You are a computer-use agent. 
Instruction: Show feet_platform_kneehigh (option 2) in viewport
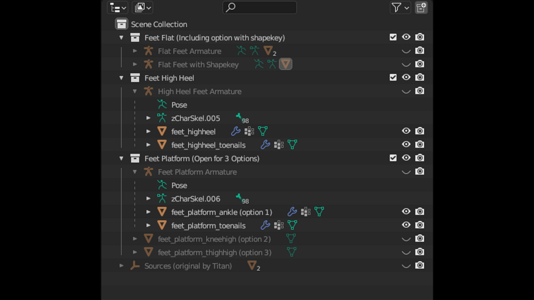click(x=406, y=239)
